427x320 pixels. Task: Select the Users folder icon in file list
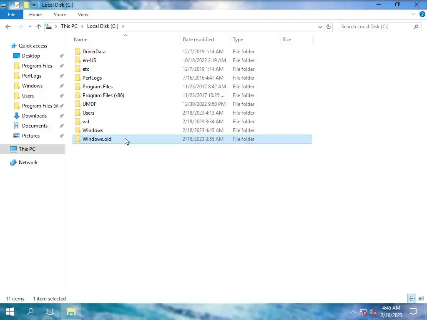[x=78, y=112]
